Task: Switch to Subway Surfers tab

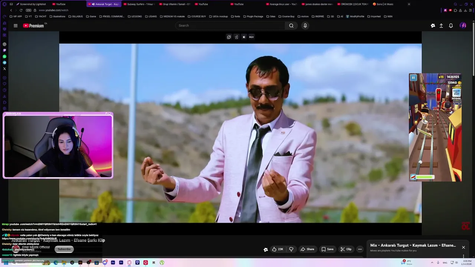Action: [x=138, y=4]
